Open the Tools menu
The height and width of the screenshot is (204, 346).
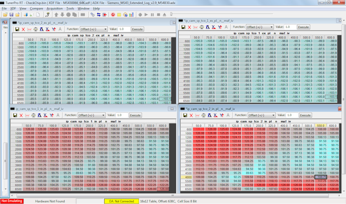(x=70, y=8)
